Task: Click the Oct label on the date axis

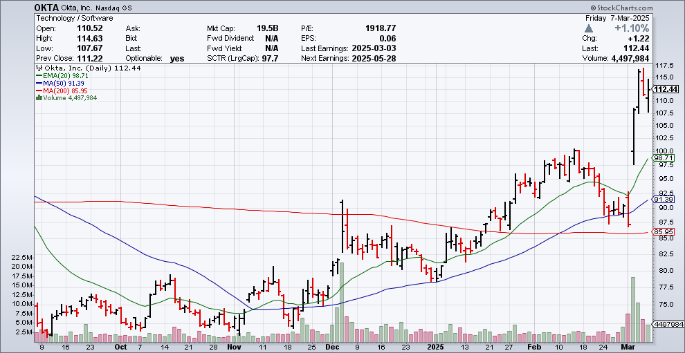Action: click(120, 347)
